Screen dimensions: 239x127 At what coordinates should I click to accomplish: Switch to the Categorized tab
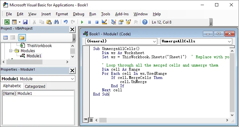pos(35,86)
